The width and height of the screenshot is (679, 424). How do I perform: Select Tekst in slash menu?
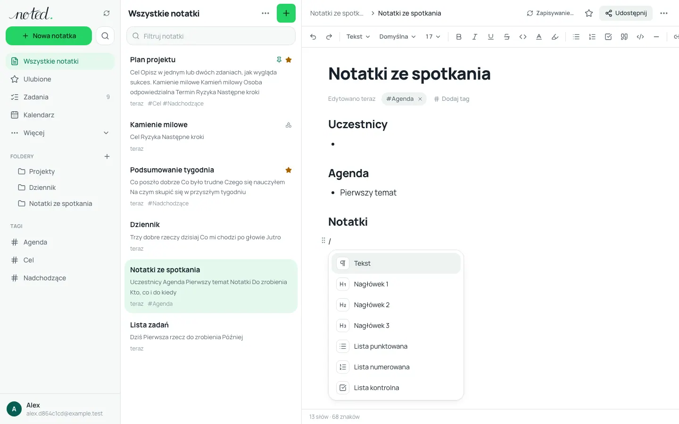point(396,263)
